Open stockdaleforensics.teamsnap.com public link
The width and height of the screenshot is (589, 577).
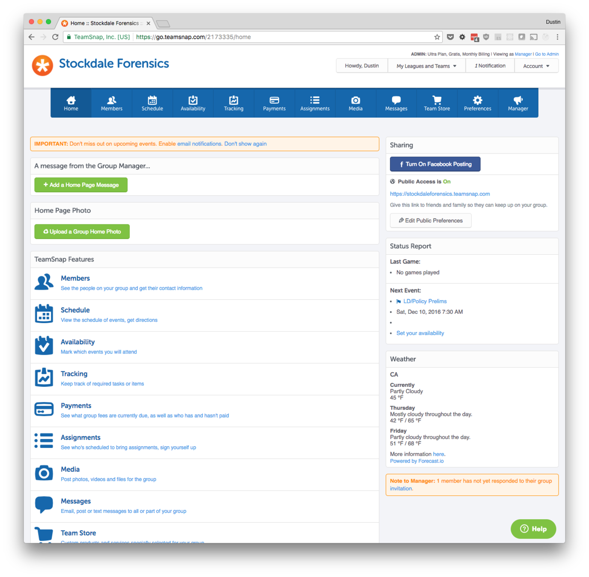[440, 194]
